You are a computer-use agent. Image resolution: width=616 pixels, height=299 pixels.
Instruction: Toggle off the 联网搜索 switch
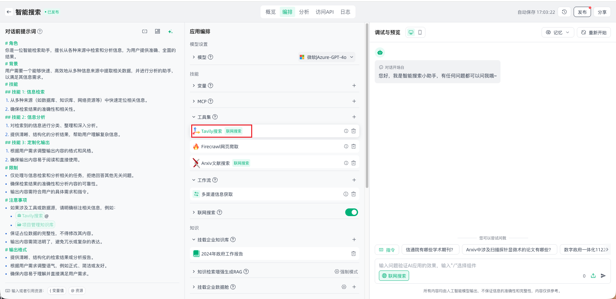351,212
